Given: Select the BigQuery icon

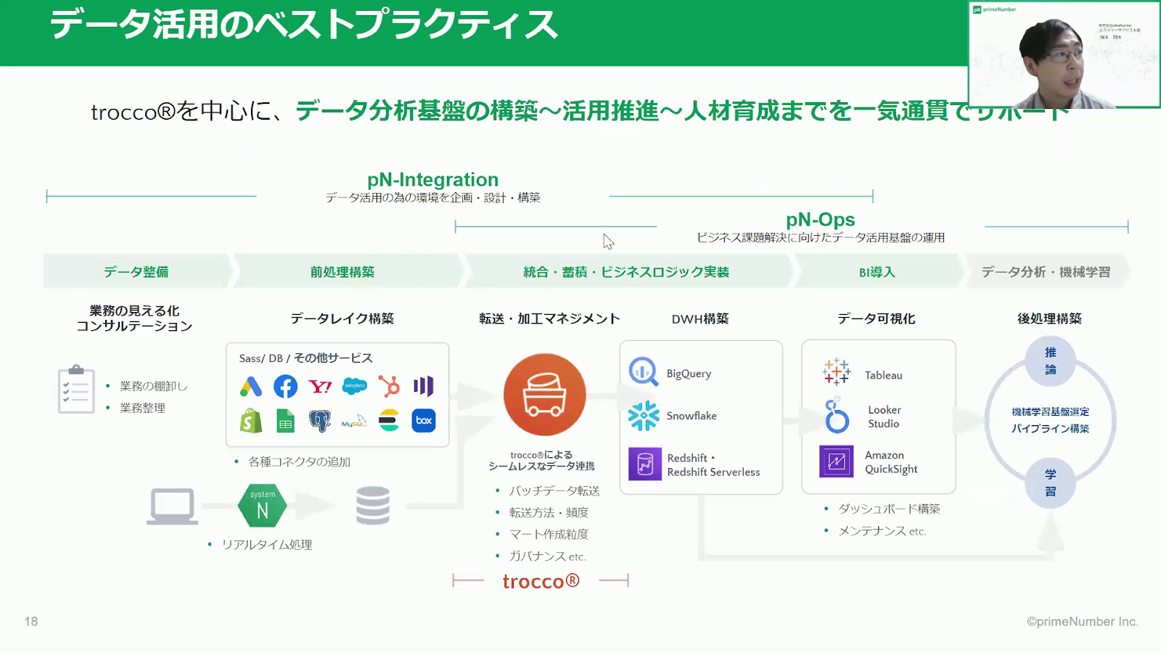Looking at the screenshot, I should click(643, 372).
